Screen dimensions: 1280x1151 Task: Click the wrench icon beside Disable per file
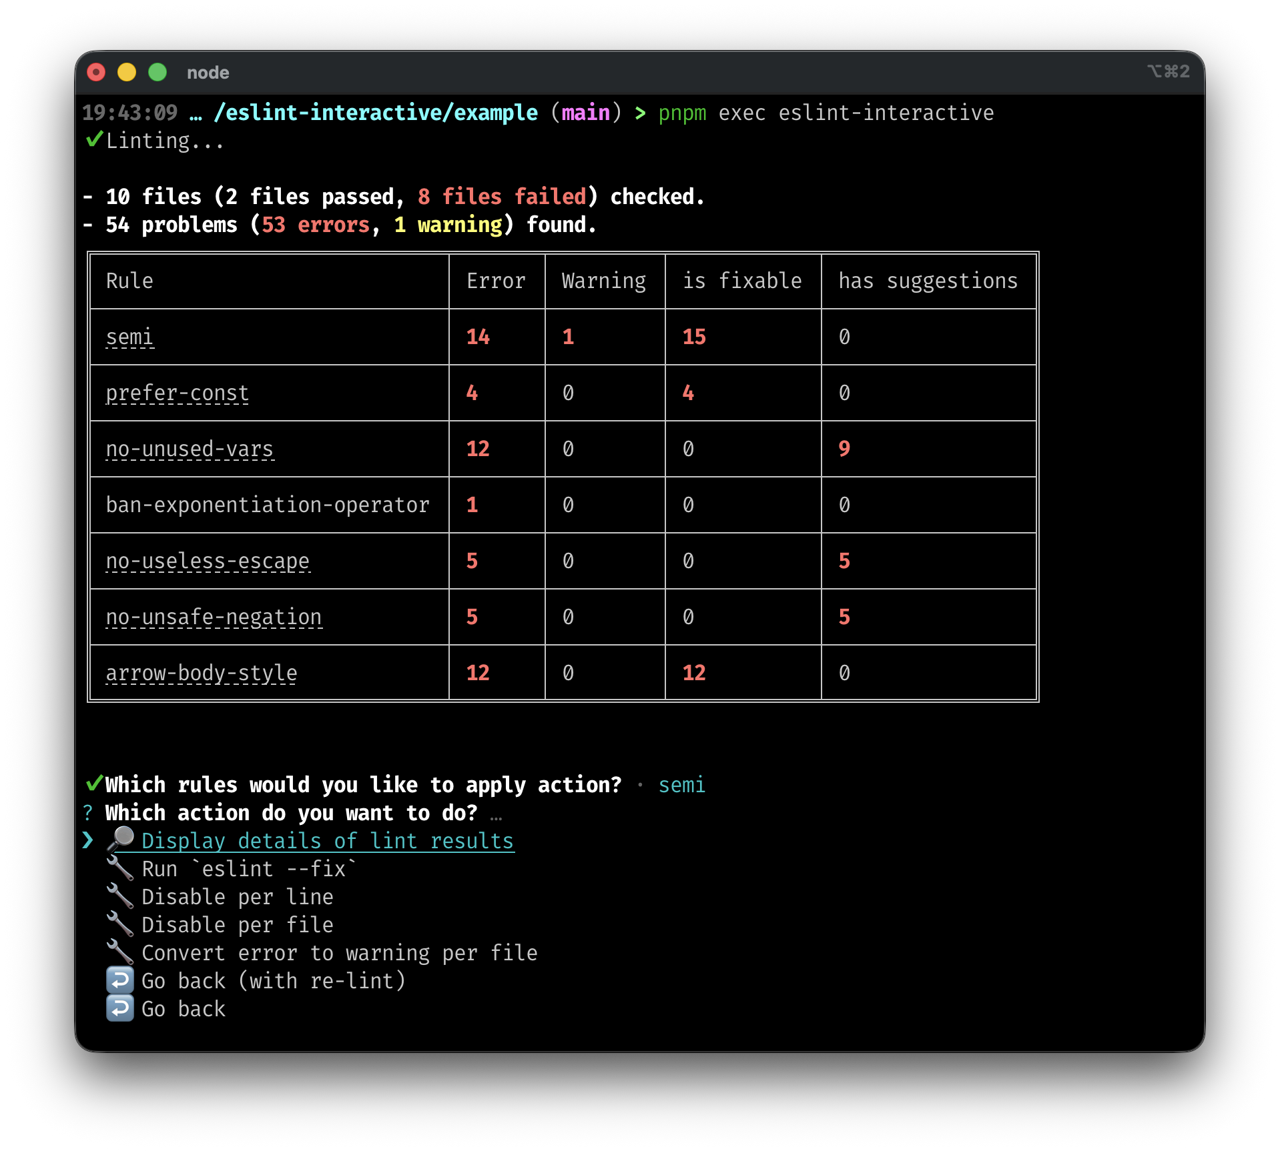(x=120, y=924)
